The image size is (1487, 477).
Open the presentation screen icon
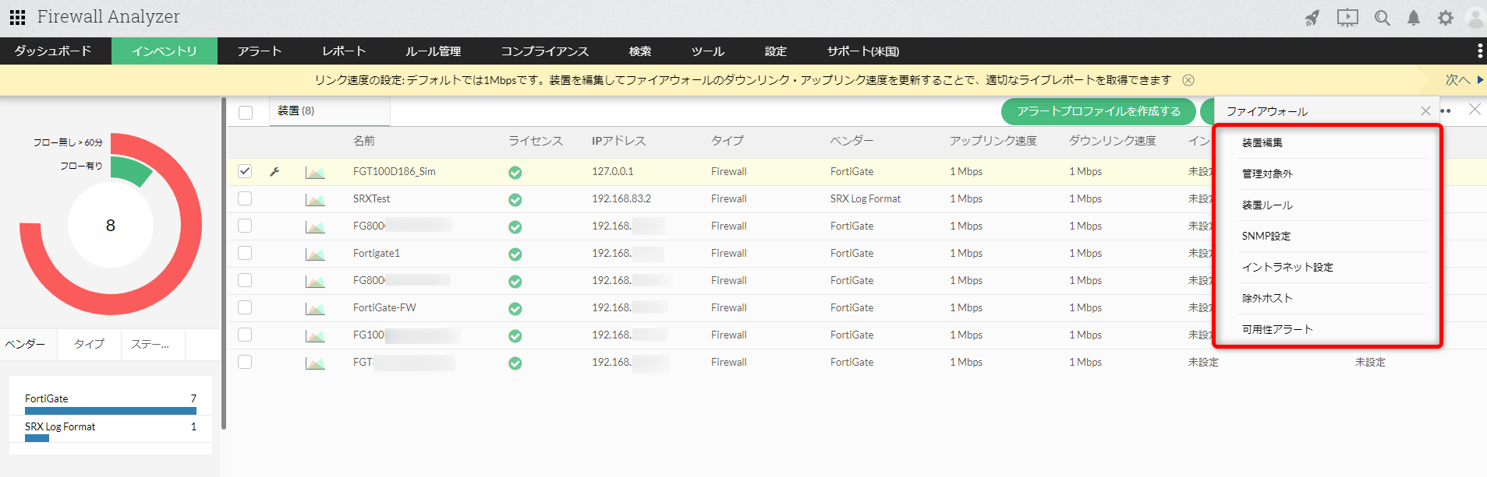coord(1347,18)
